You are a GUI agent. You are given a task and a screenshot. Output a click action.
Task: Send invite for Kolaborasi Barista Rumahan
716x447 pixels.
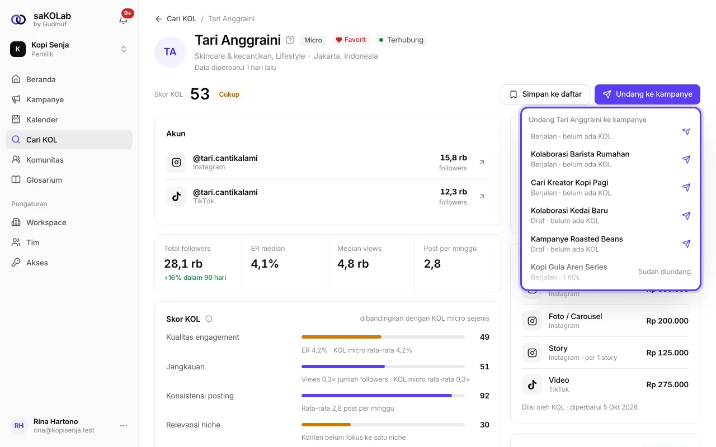click(686, 159)
